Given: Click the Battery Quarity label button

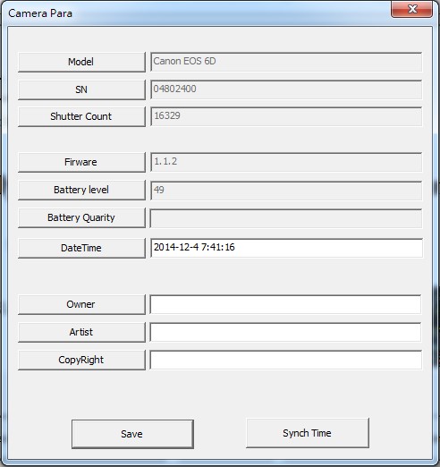Looking at the screenshot, I should tap(81, 217).
